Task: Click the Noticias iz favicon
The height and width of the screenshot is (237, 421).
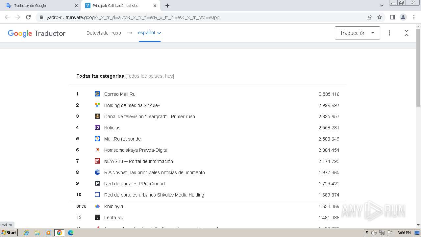Action: [x=97, y=127]
